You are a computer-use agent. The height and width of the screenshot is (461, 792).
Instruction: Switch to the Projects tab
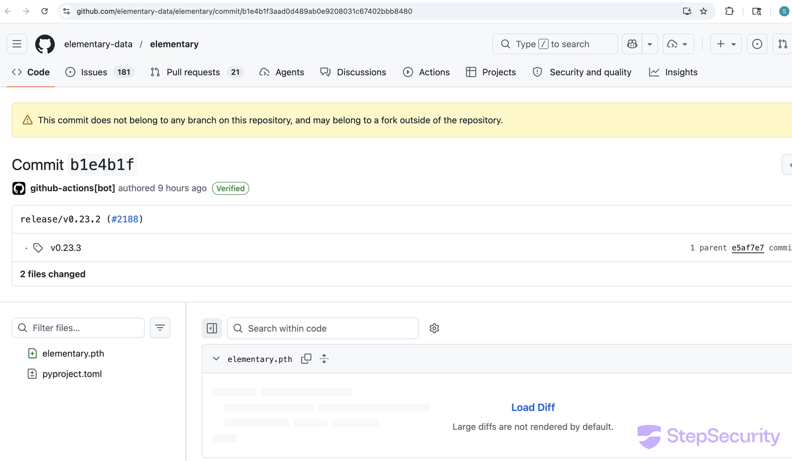[491, 72]
